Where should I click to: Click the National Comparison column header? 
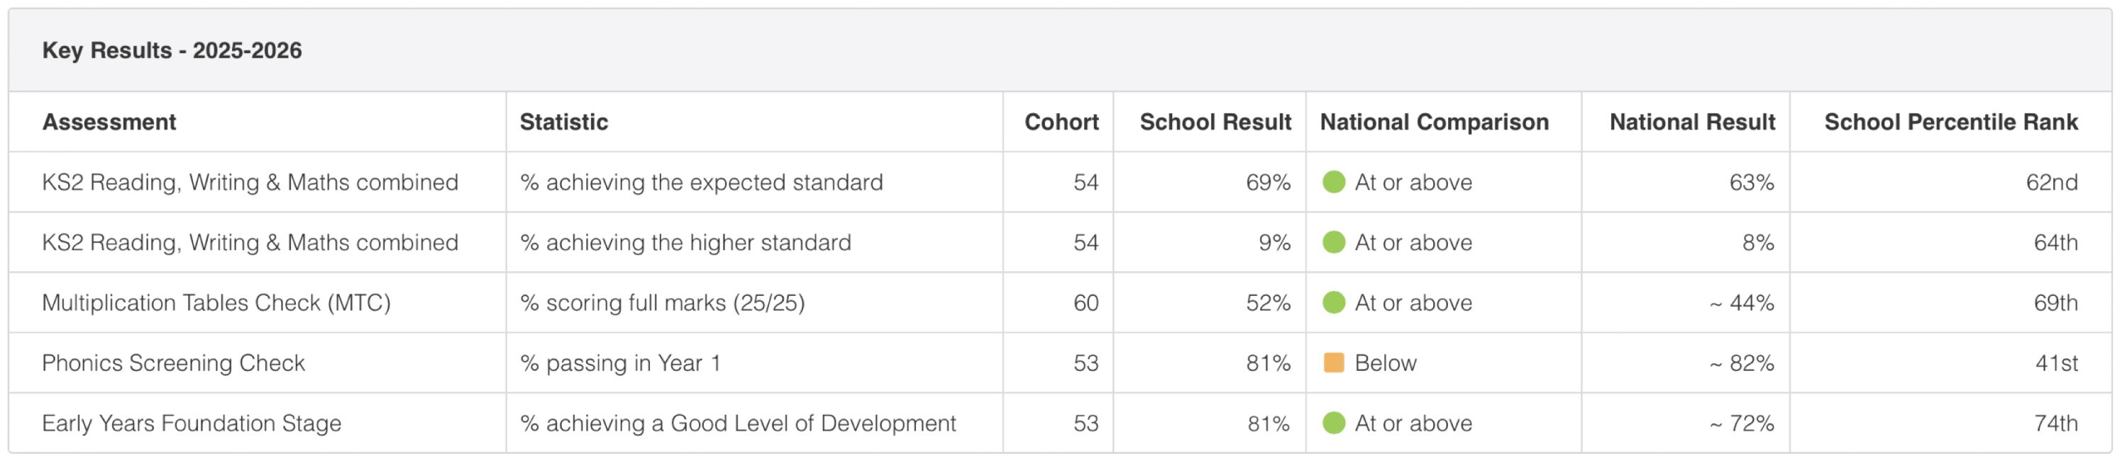1435,122
